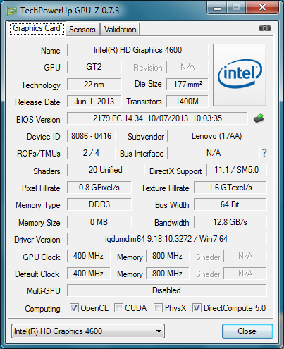This screenshot has width=284, height=349.
Task: Click the BIOS Version field
Action: tap(157, 118)
